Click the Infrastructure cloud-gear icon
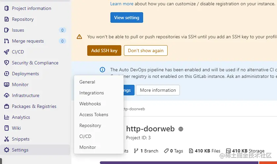The width and height of the screenshot is (277, 164). [x=7, y=96]
